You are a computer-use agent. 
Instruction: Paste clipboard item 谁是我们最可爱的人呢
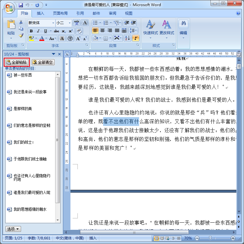[32, 192]
